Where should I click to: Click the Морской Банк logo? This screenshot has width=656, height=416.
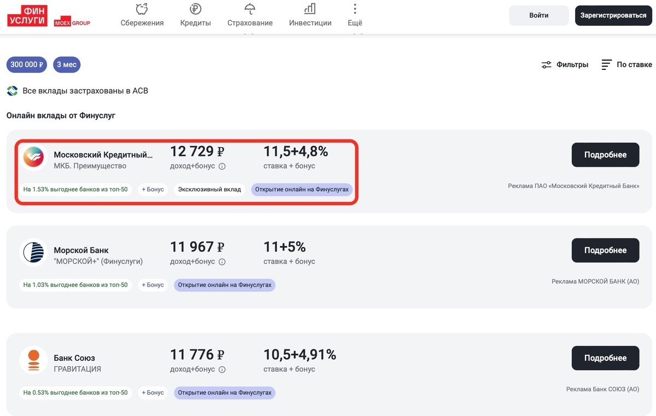pos(34,253)
